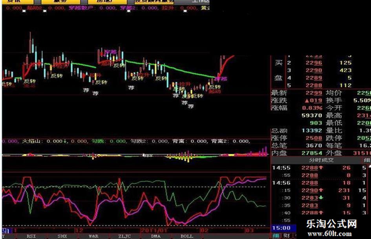Screen dimensions: 371x239
Task: Click the volume figure 59370
Action: tap(312, 115)
